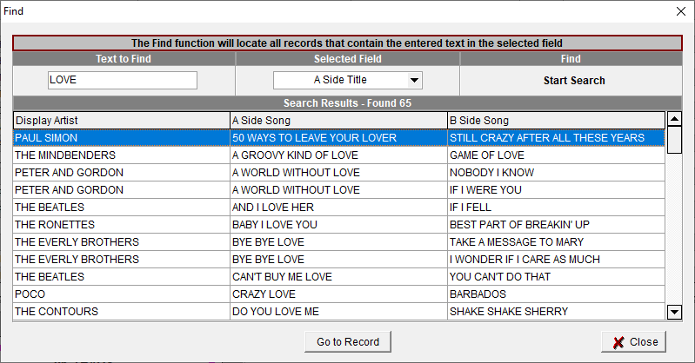Select the IF I FELL cell
The image size is (695, 363).
click(x=557, y=208)
